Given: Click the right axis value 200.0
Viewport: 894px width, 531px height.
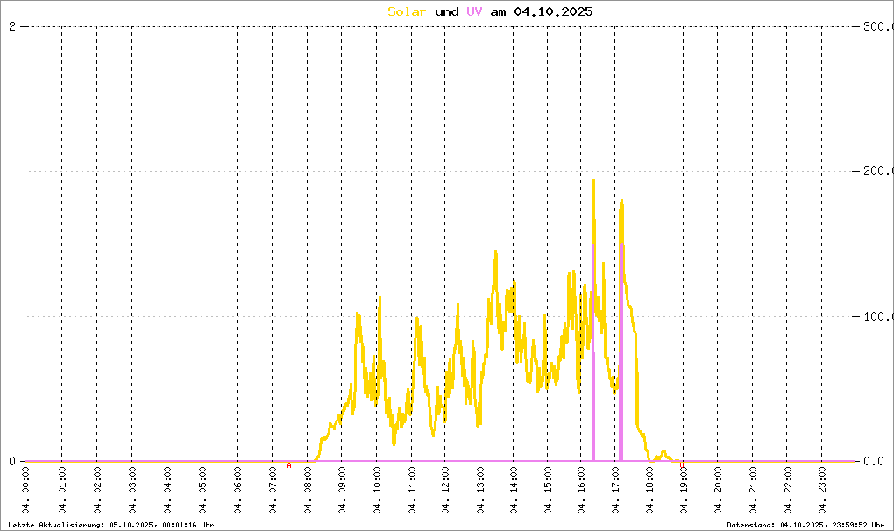Looking at the screenshot, I should pos(878,172).
